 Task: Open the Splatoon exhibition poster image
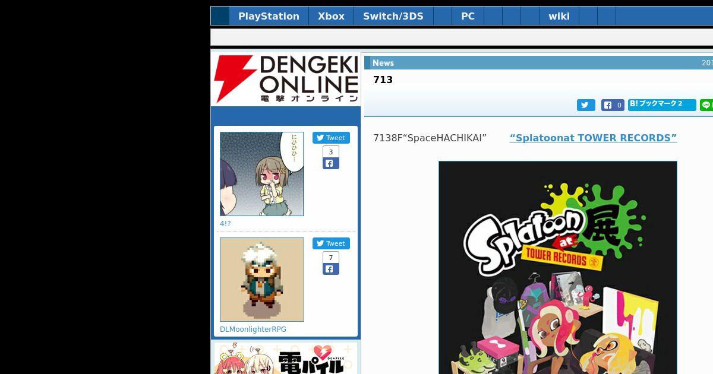click(558, 268)
